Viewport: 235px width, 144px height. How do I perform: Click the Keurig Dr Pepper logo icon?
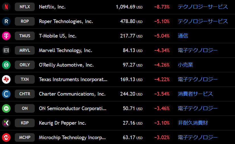point(6,123)
